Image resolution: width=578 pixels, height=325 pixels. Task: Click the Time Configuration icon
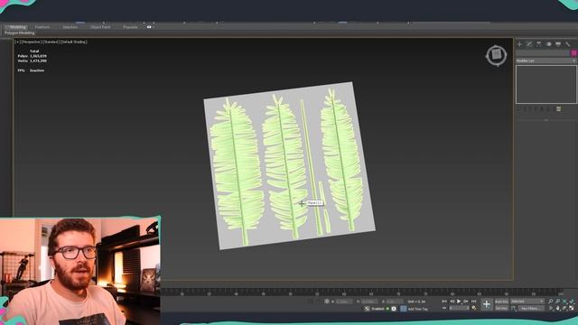click(x=474, y=308)
